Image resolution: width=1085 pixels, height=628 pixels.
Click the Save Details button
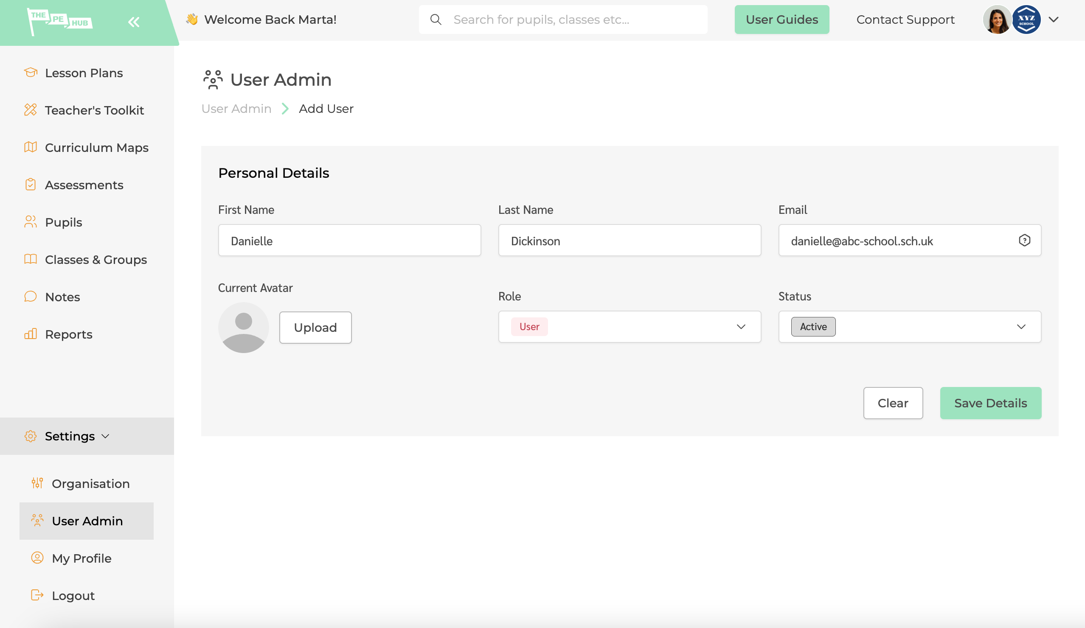click(990, 403)
